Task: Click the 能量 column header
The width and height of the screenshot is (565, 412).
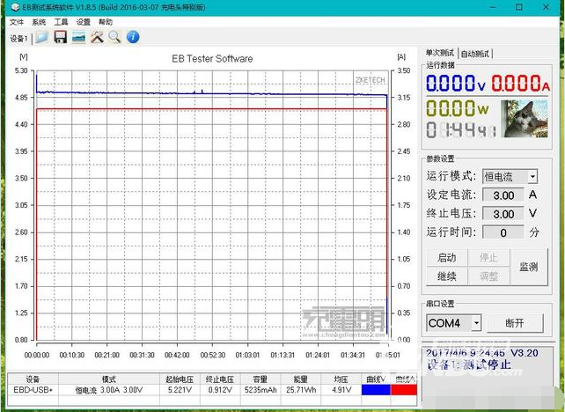Action: pos(300,379)
